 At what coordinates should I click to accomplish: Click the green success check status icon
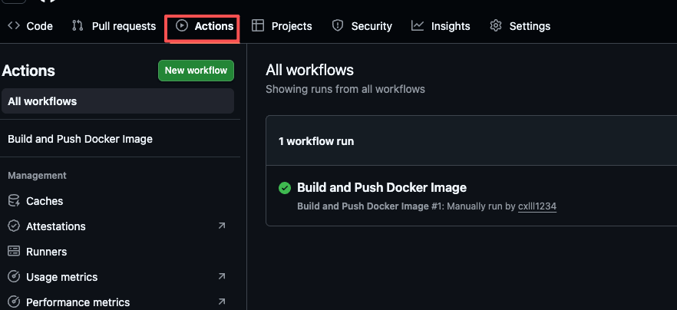tap(285, 188)
